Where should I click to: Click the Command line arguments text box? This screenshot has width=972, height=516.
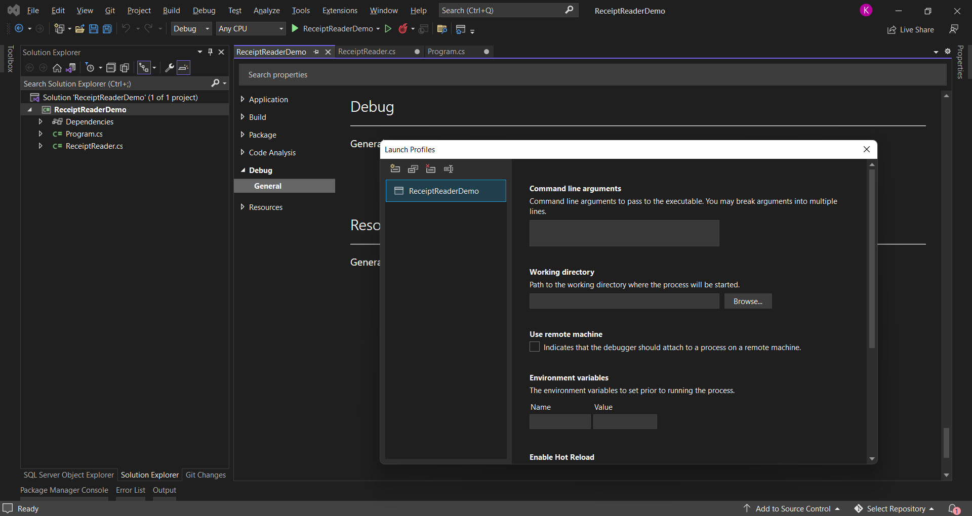pos(624,233)
